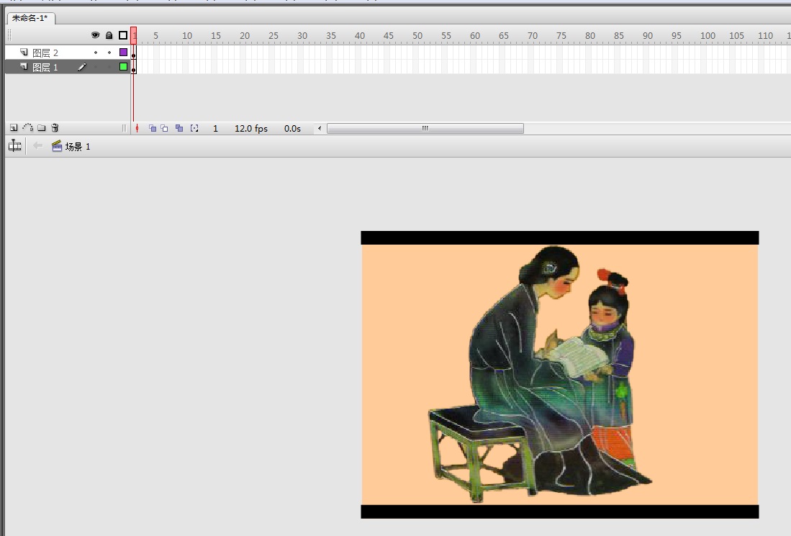This screenshot has height=536, width=791.
Task: Enable Onion Skin Outlines
Action: (x=164, y=129)
